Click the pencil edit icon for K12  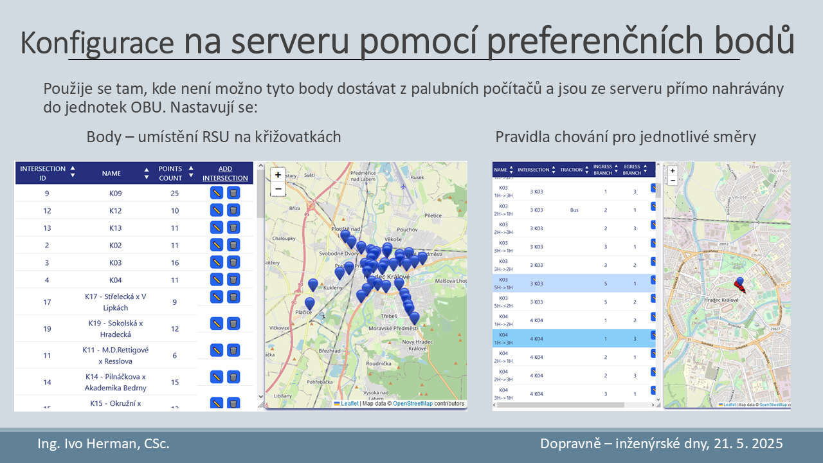217,210
